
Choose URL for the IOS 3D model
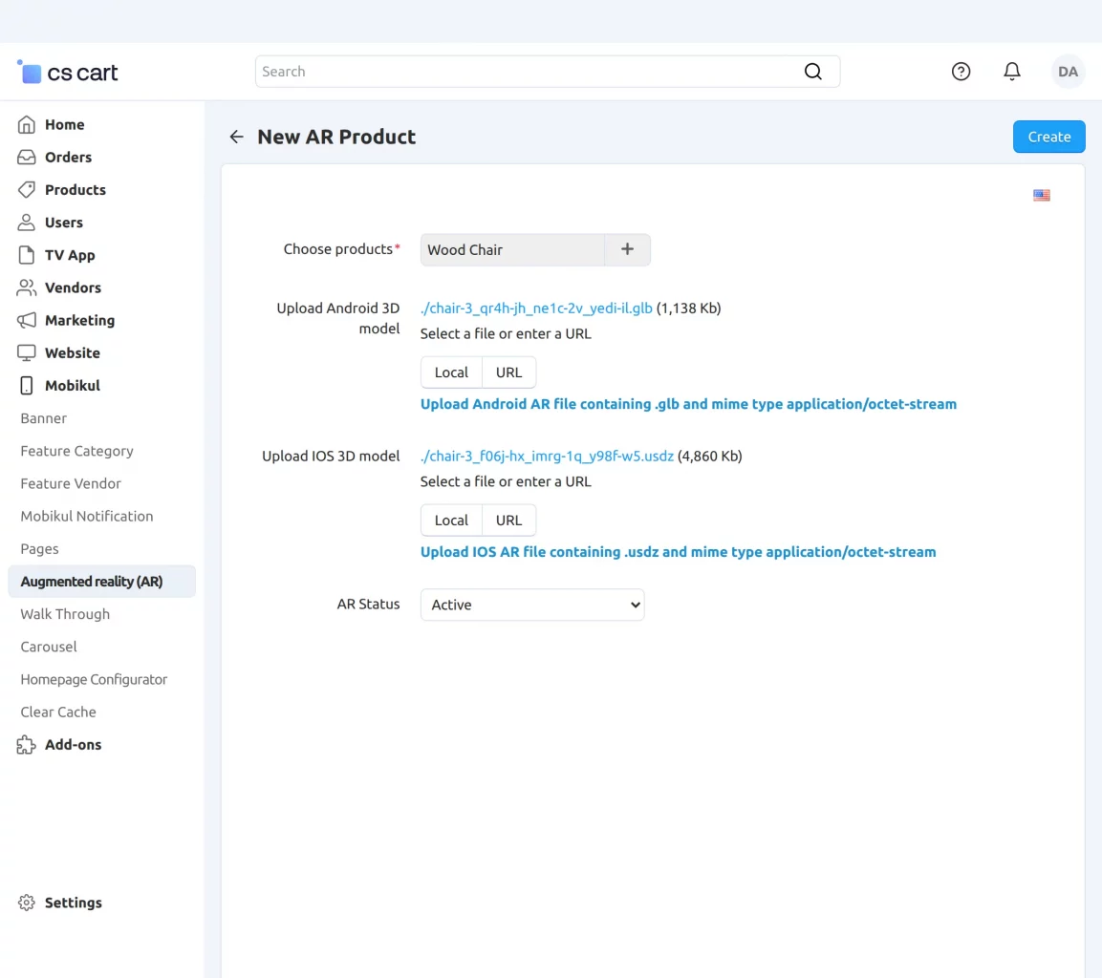[x=508, y=521]
